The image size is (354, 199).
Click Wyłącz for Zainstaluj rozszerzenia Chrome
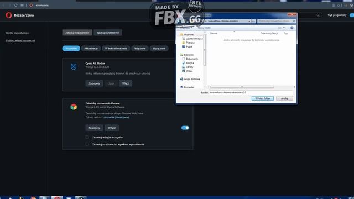coord(112,128)
